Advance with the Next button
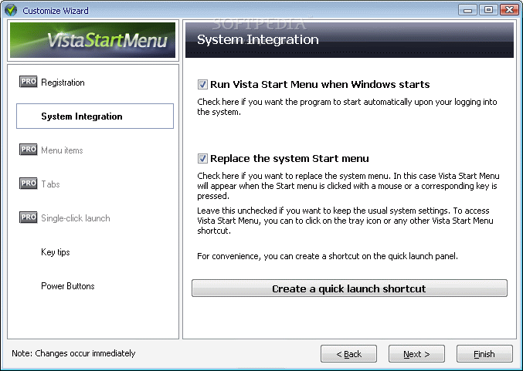Viewport: 523px width, 371px height. [416, 354]
